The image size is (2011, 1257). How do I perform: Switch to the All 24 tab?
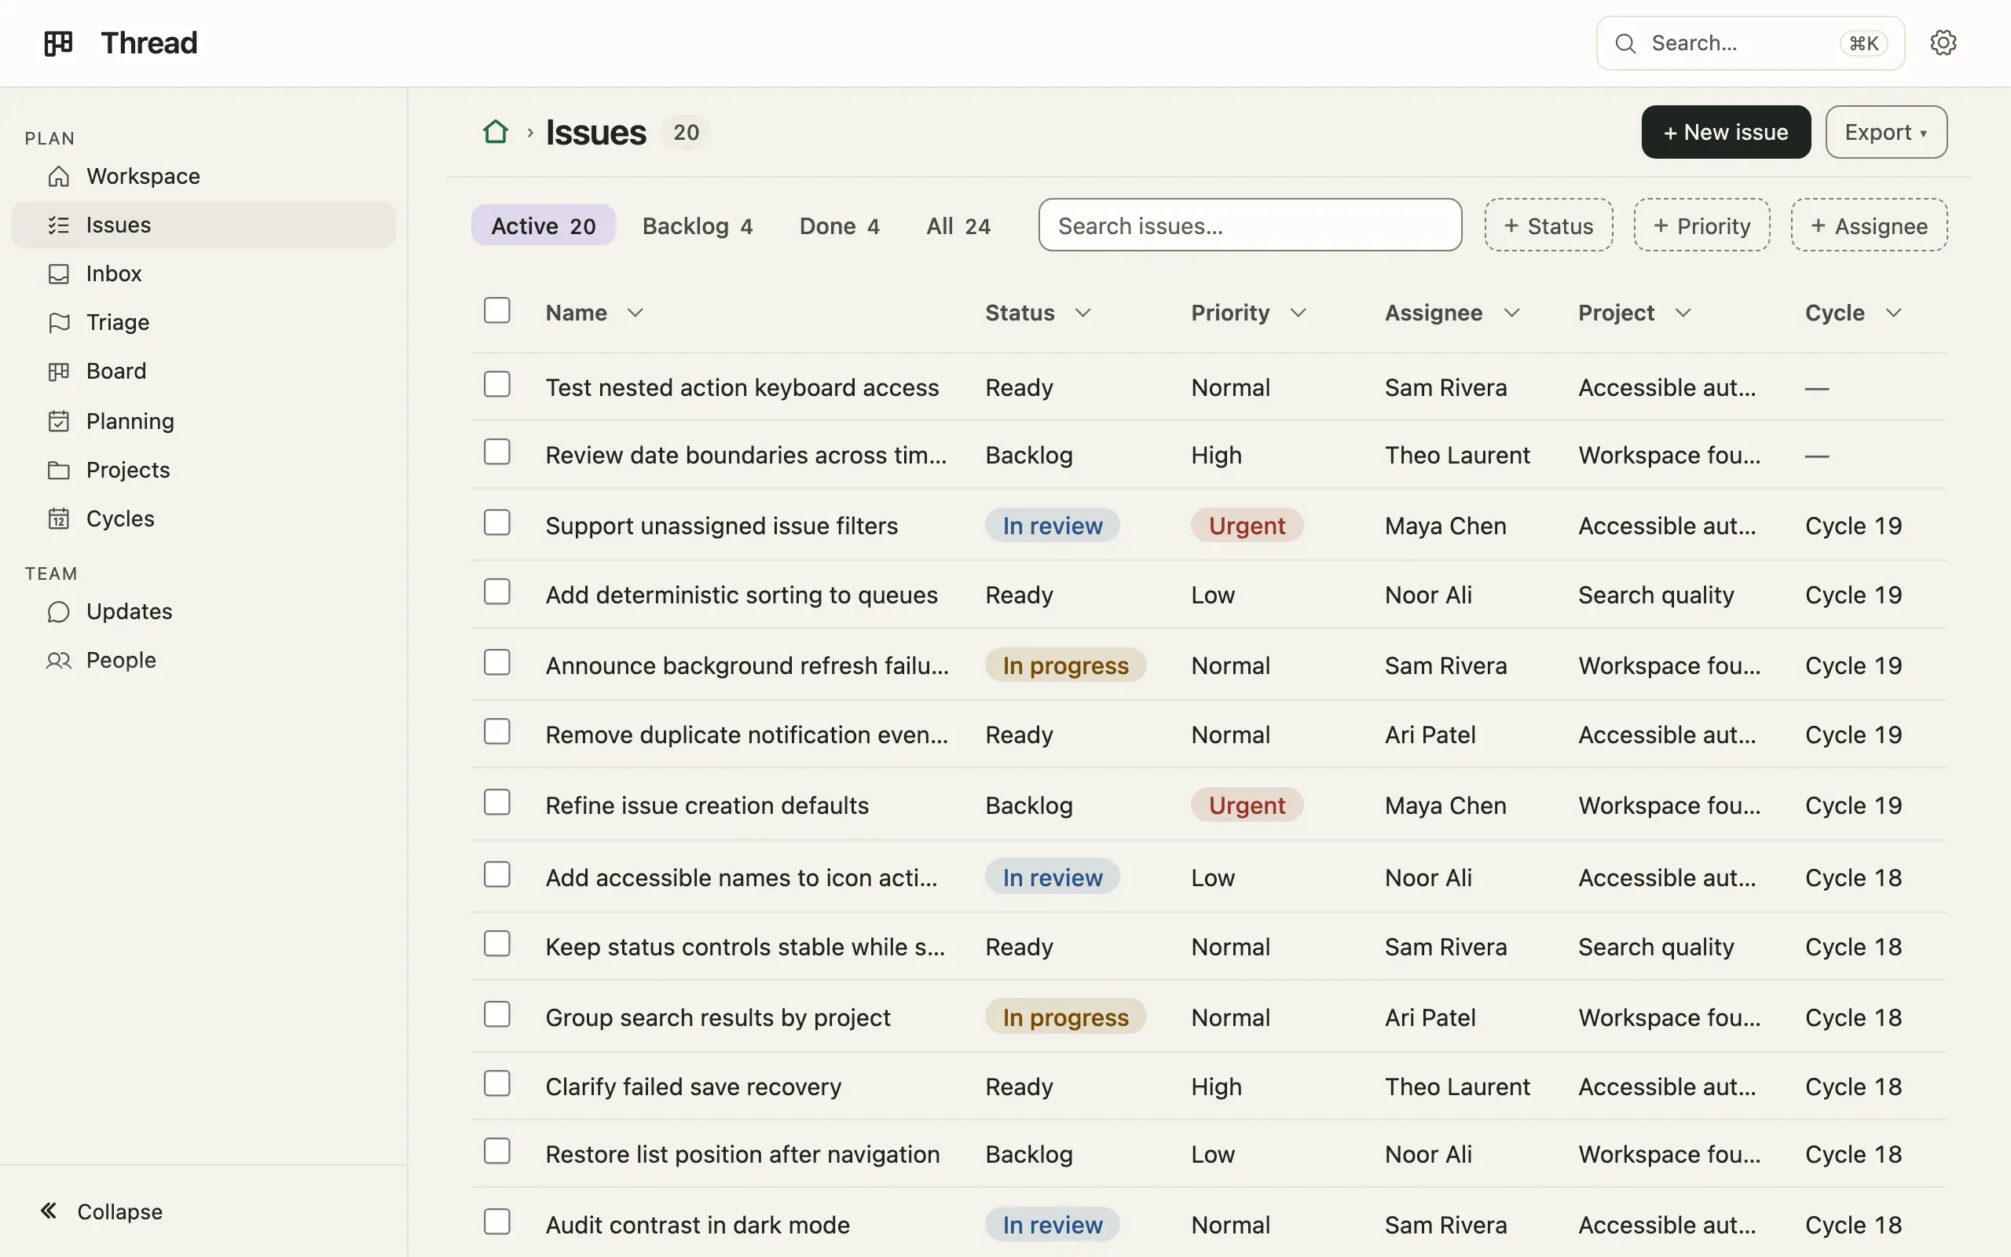pos(958,225)
